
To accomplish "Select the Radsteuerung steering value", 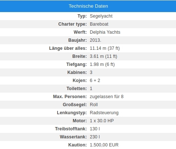I will [x=104, y=113].
